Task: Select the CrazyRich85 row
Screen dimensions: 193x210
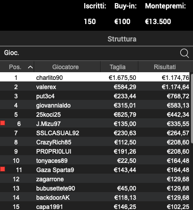Action: point(95,142)
